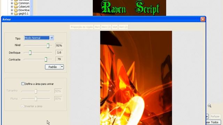This screenshot has height=125, width=223.
Task: Click the Tamanho slider handle
Action: click(36, 91)
